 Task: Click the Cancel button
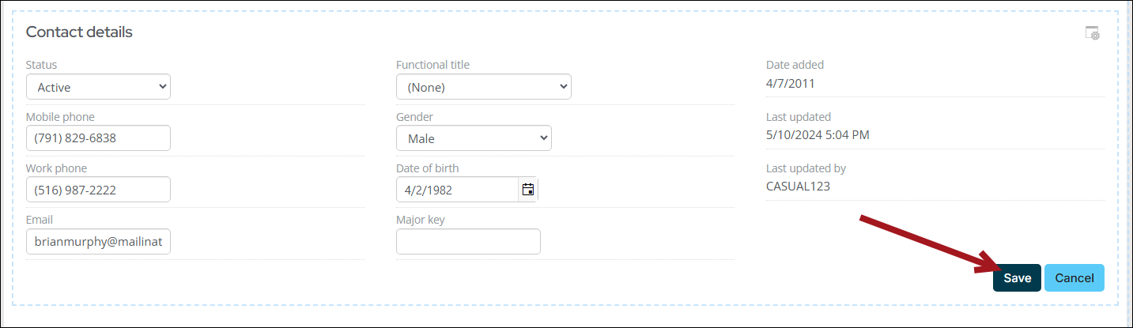1074,278
